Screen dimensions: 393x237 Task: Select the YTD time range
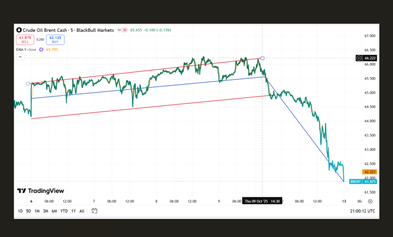pos(64,211)
